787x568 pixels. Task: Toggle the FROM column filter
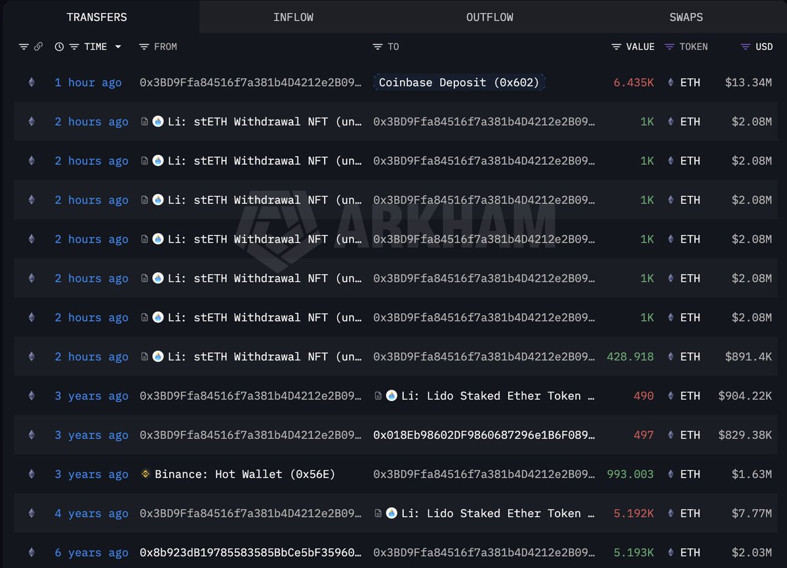click(144, 47)
